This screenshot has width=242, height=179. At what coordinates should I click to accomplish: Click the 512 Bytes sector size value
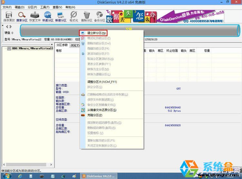pyautogui.click(x=174, y=111)
